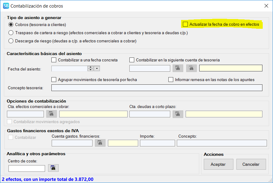The image size is (273, 183).
Task: Click the Concepto tesorería text field
Action: (157, 88)
